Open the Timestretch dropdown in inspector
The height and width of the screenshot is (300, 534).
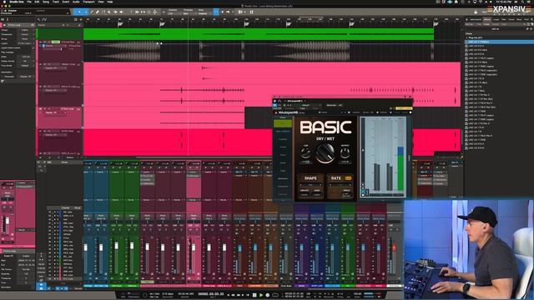25,34
